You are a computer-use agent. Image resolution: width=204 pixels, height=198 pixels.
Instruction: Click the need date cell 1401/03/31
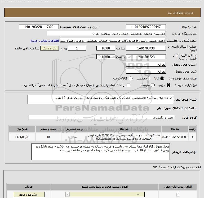[22, 137]
